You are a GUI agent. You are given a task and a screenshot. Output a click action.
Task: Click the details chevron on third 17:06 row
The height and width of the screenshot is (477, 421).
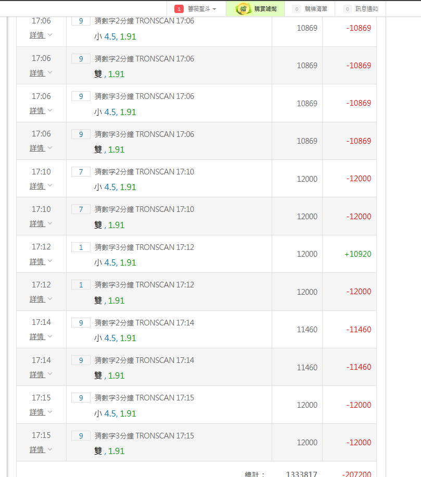[50, 110]
